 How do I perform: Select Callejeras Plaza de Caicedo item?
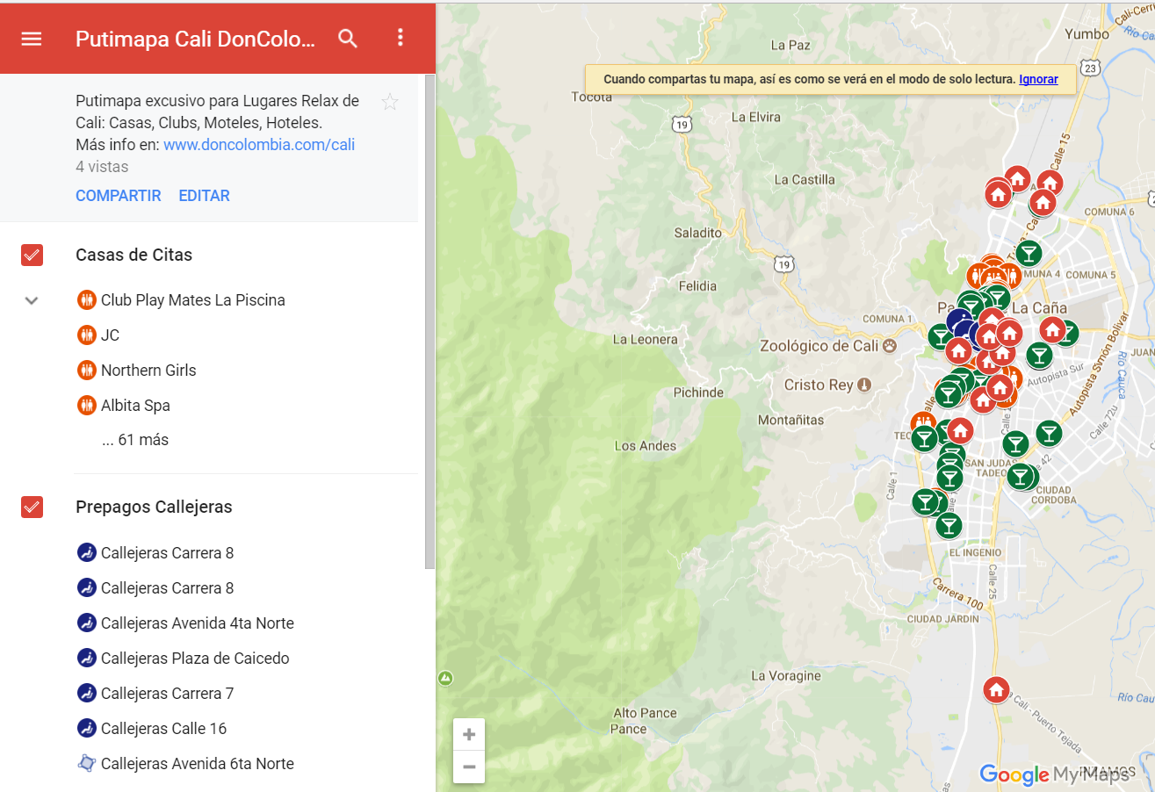click(194, 659)
